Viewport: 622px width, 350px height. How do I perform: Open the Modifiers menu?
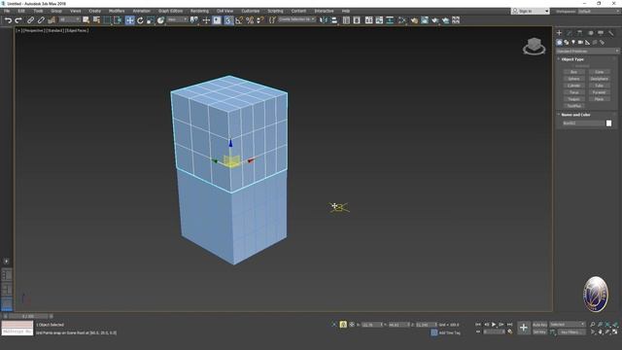tap(117, 11)
